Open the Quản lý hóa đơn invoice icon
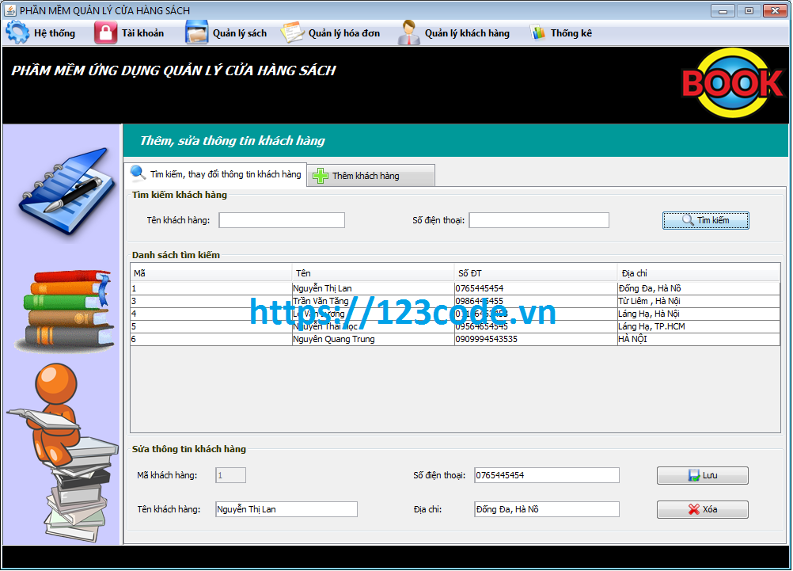 click(291, 32)
